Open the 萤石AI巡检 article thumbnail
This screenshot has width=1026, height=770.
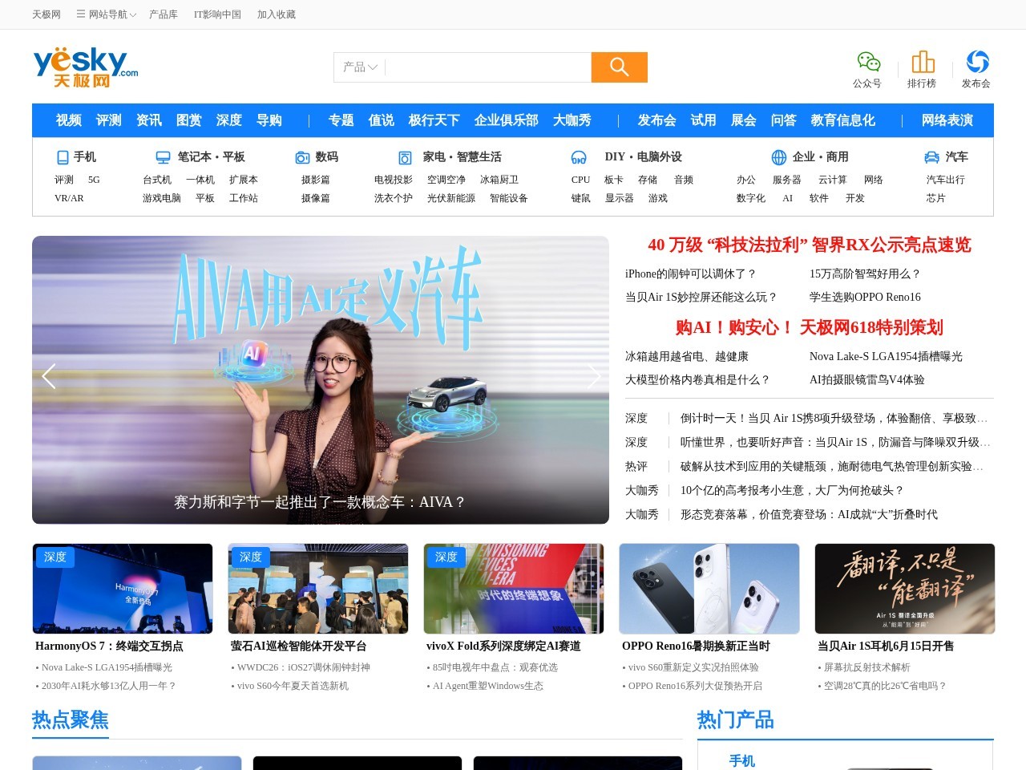click(x=318, y=589)
